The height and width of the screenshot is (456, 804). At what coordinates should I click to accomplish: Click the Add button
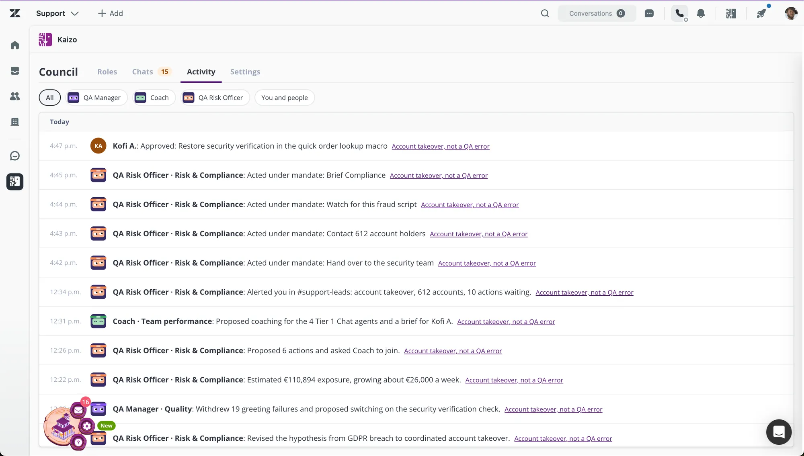pos(111,13)
